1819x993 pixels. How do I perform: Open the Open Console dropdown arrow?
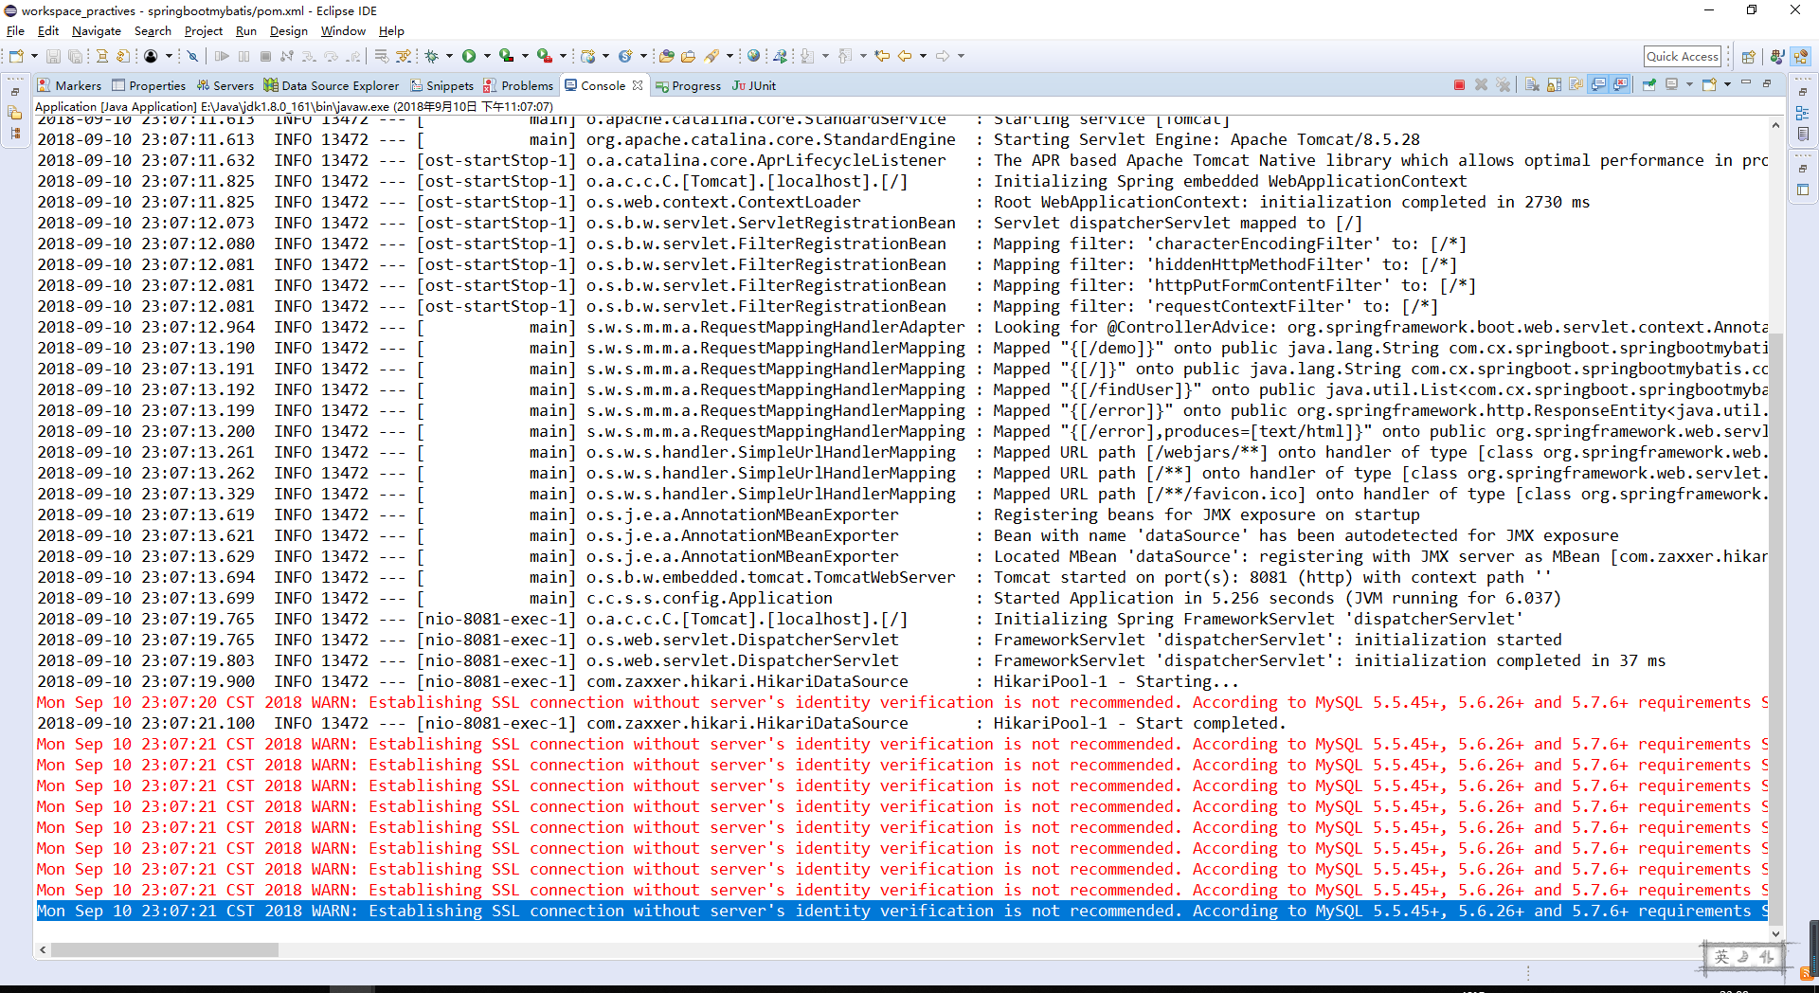[x=1727, y=85]
